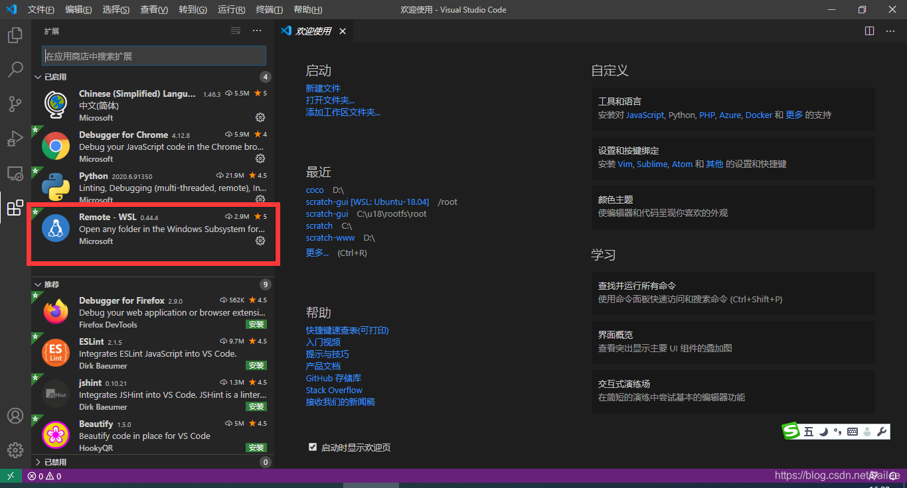The image size is (907, 488).
Task: Click the Beautify extension logo
Action: click(56, 435)
